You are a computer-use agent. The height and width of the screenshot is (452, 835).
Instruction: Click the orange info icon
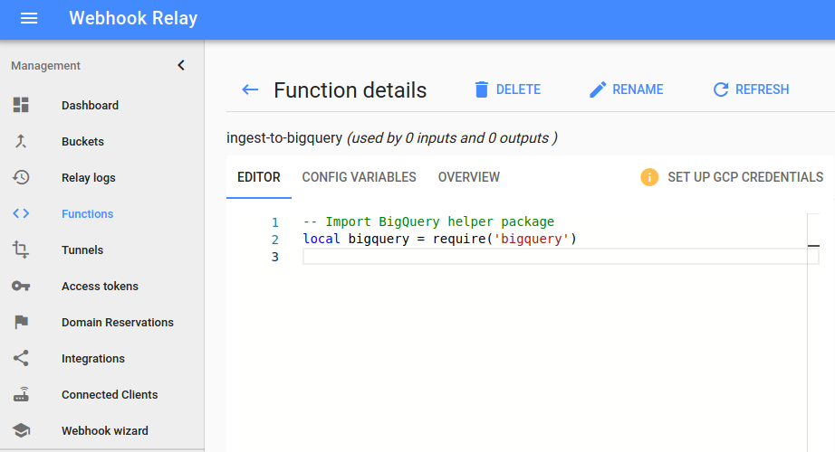point(649,177)
